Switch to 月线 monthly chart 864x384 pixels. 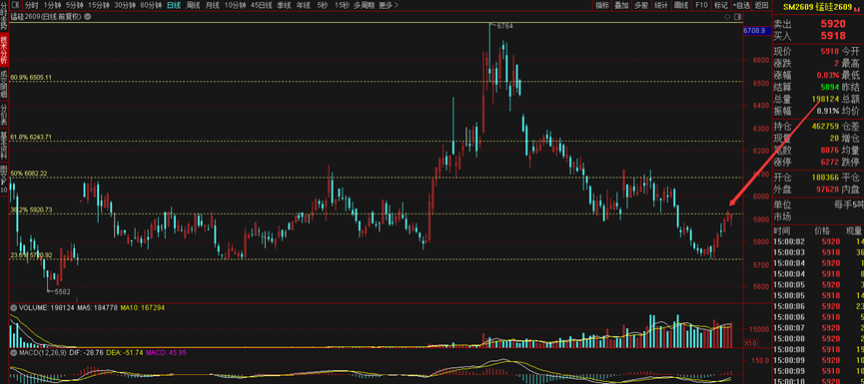click(212, 6)
